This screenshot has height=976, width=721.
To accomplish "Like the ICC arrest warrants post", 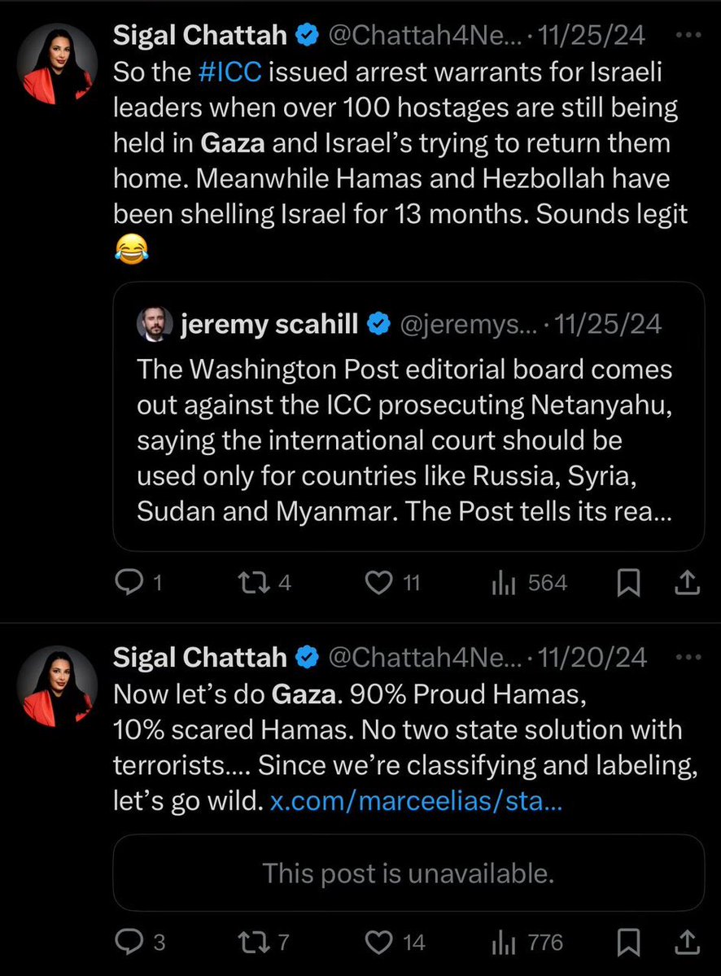I will pos(377,583).
